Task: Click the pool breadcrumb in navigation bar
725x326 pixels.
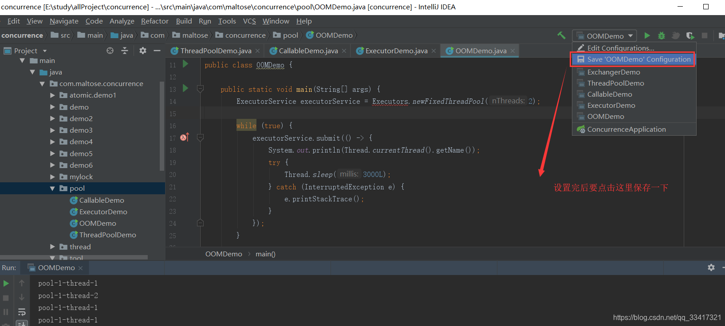Action: (x=286, y=35)
